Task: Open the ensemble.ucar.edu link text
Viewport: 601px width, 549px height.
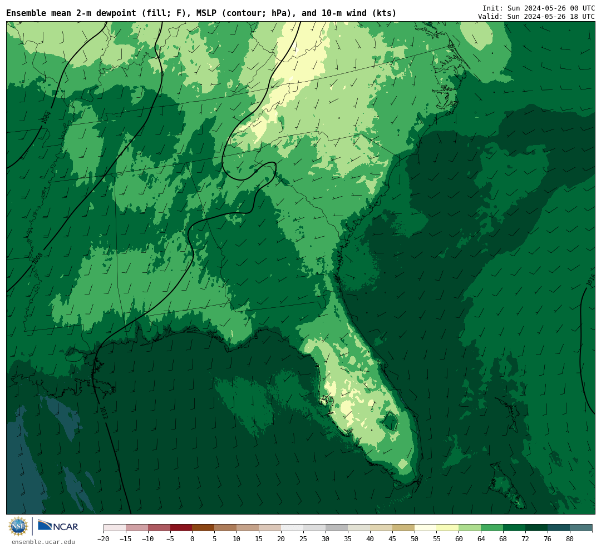Action: tap(43, 542)
